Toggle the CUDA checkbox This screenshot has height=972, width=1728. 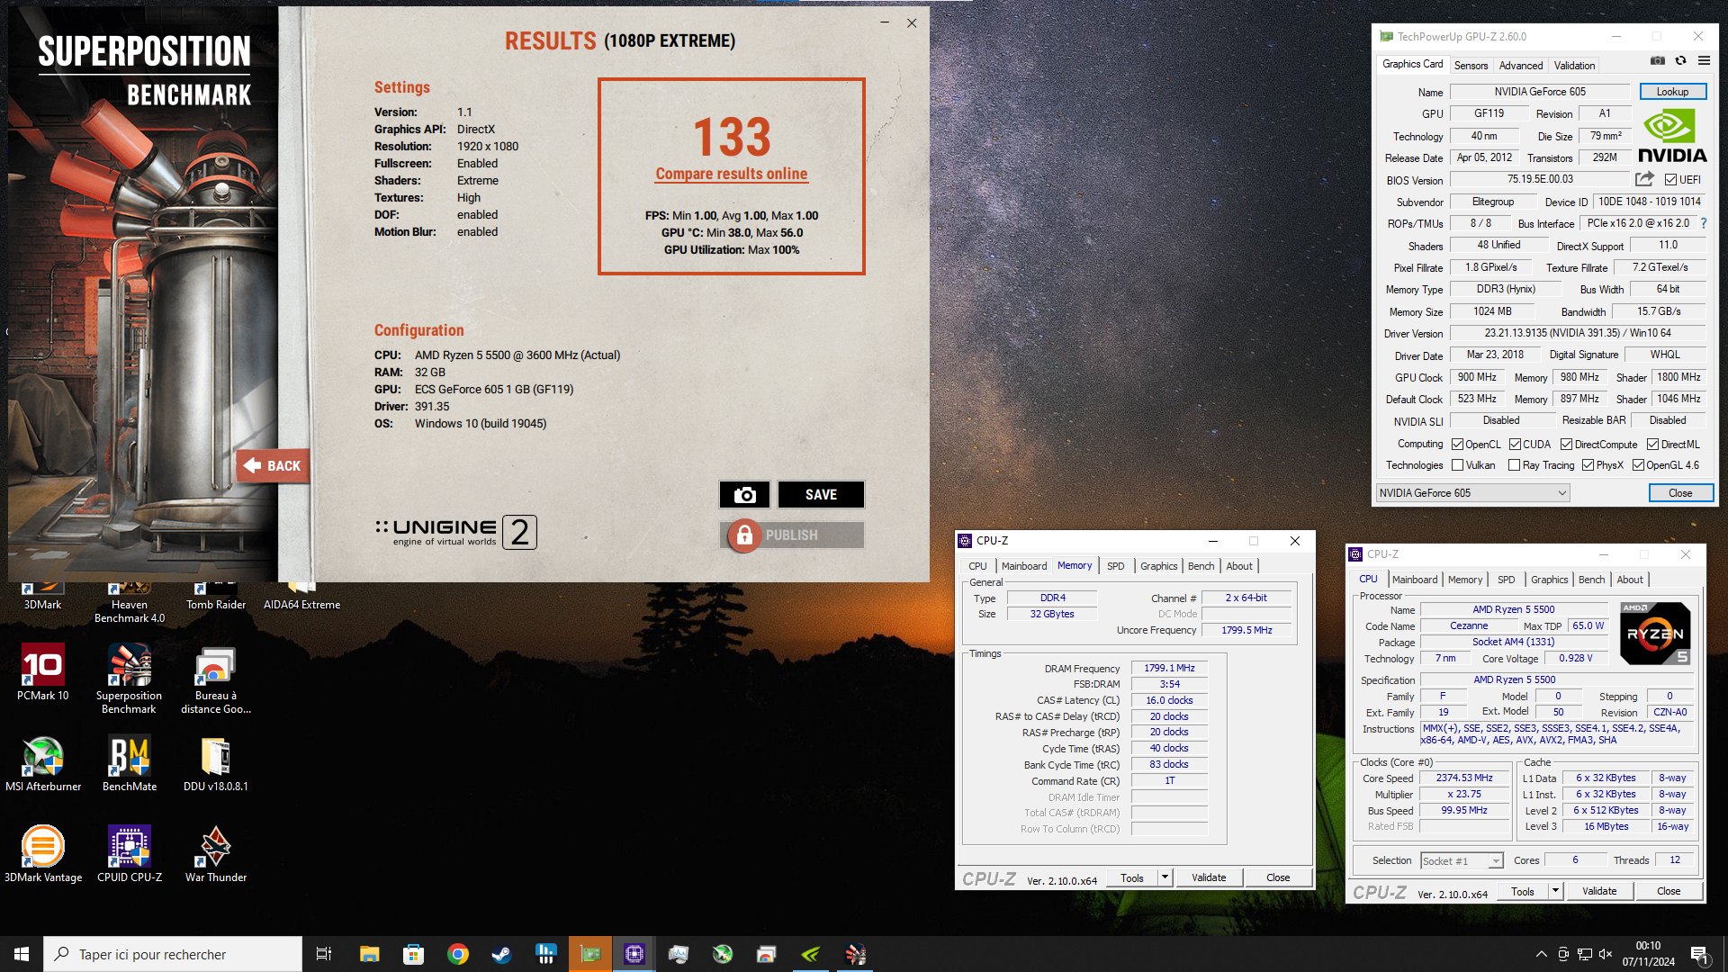(x=1515, y=445)
